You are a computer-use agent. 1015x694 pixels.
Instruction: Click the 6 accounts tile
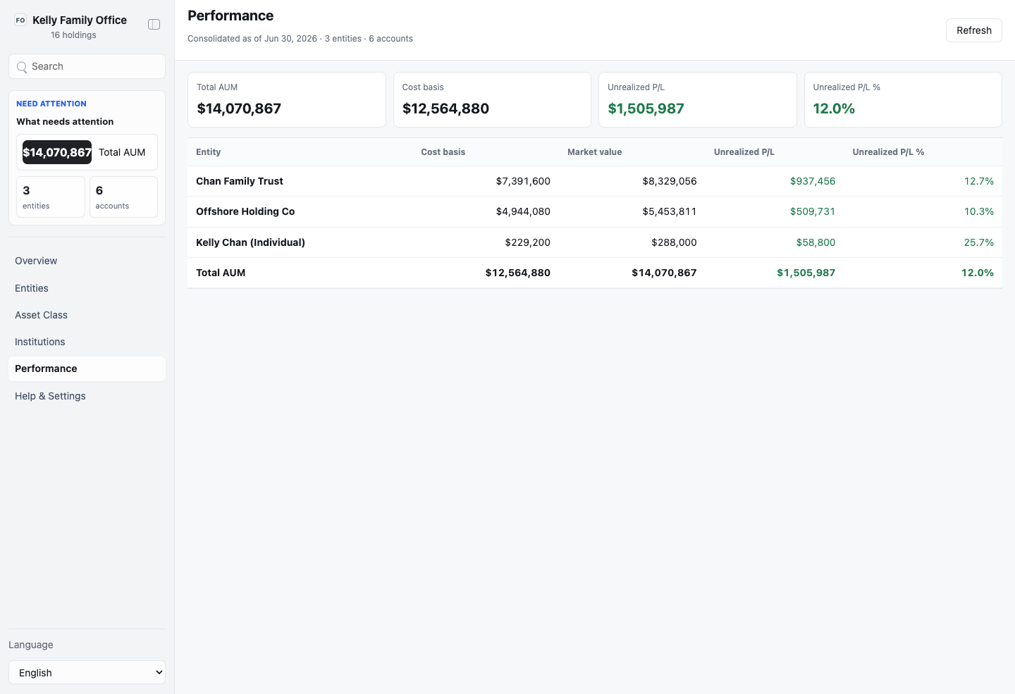(x=123, y=197)
